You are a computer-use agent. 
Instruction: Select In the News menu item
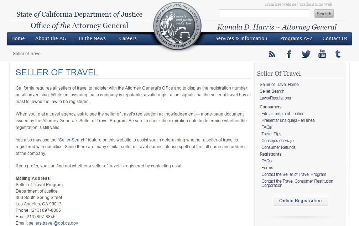point(92,38)
